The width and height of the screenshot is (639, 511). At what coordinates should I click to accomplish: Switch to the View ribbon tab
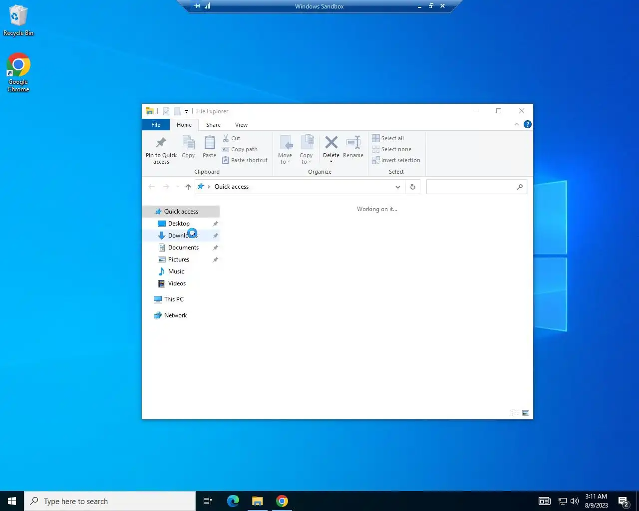pyautogui.click(x=241, y=125)
